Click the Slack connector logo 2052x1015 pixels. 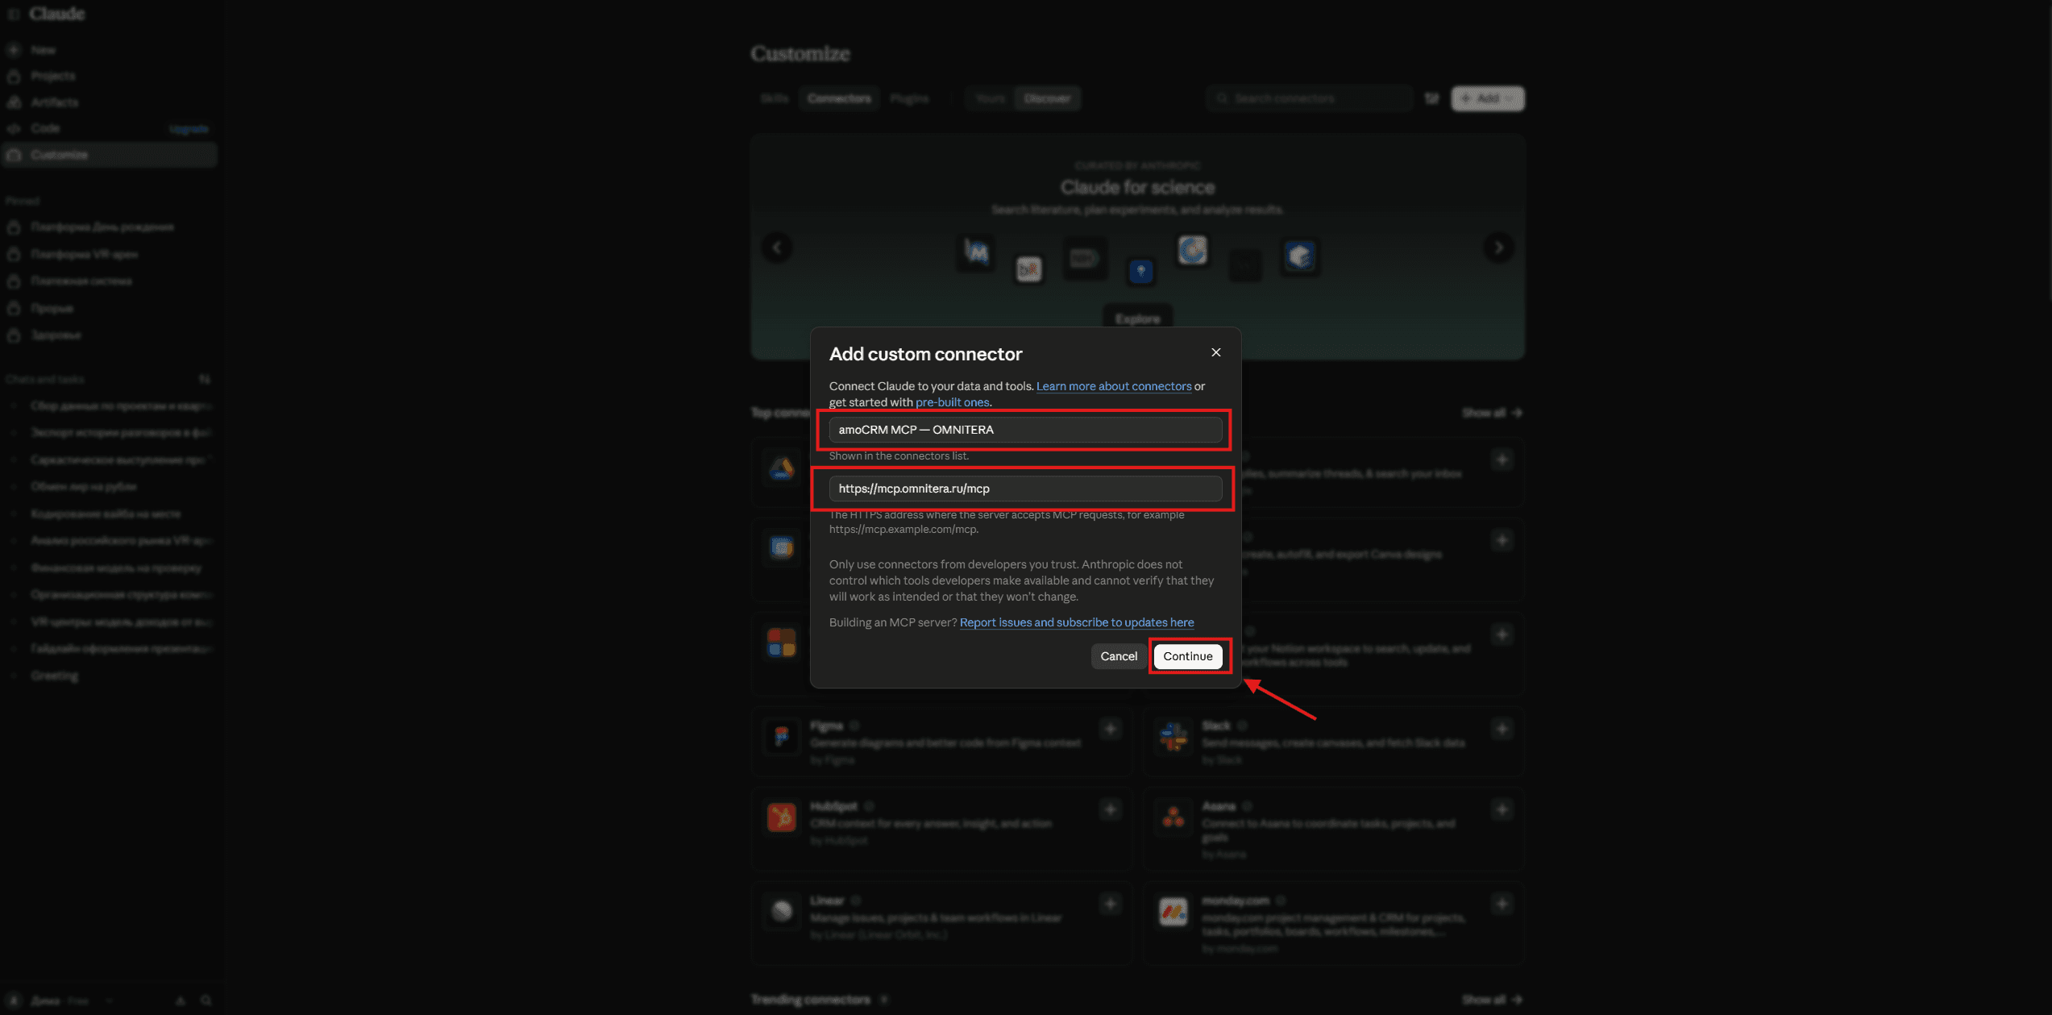(1173, 736)
